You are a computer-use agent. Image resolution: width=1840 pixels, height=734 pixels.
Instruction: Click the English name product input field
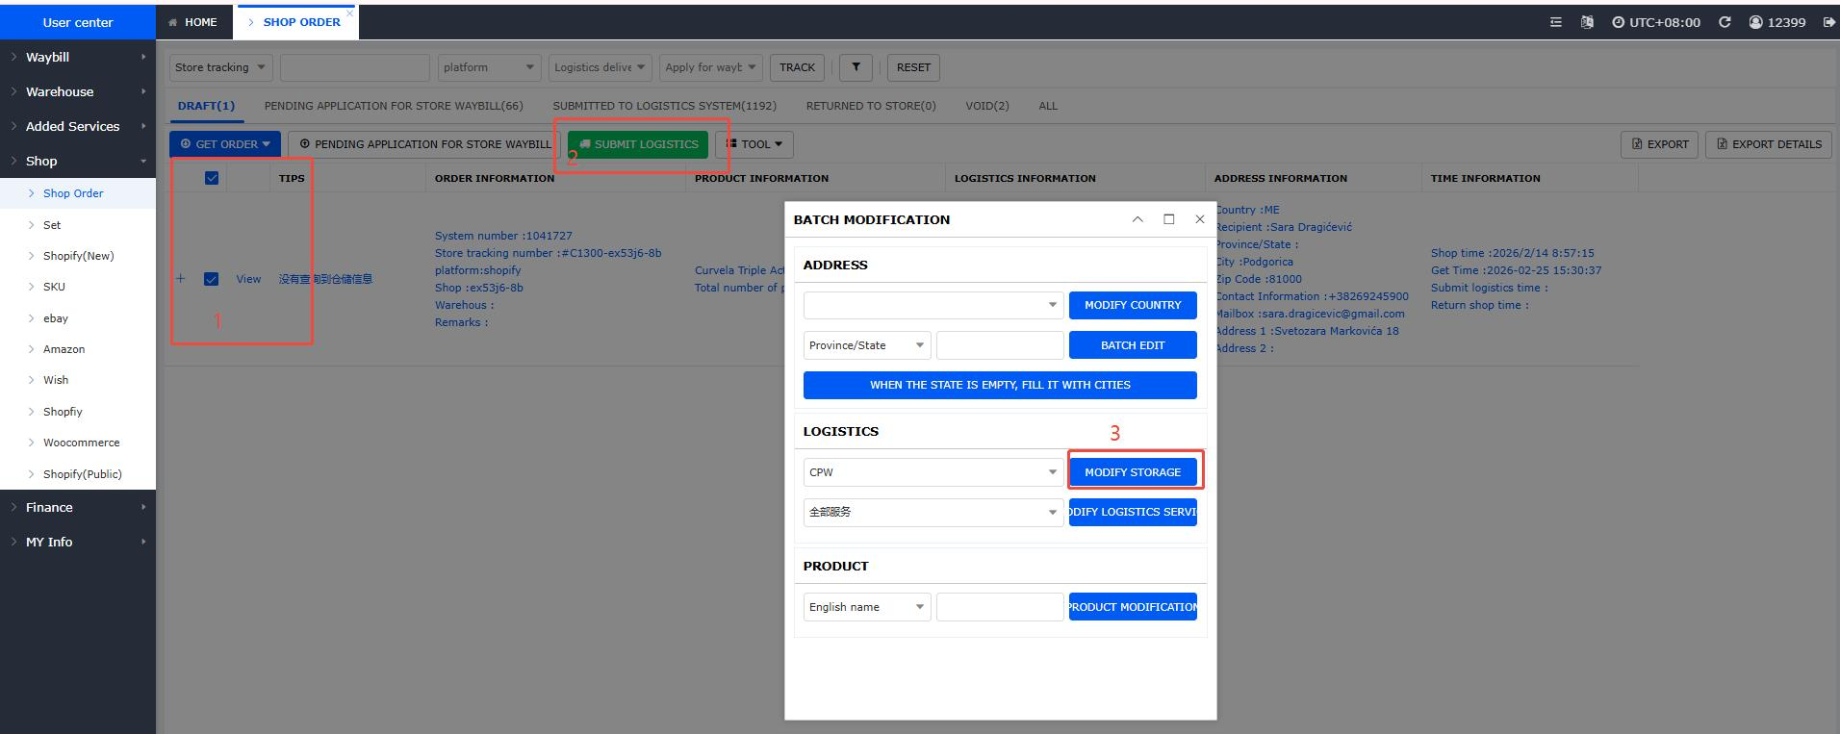pos(999,607)
